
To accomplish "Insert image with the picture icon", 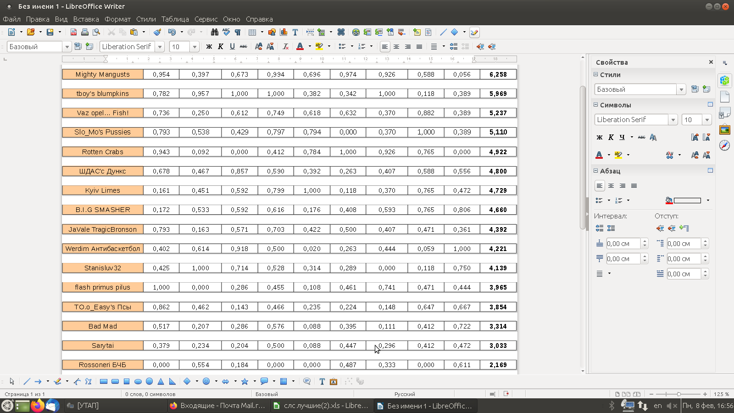I will 272,32.
